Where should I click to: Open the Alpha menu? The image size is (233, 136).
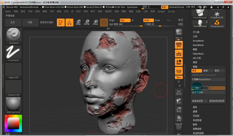(8, 11)
